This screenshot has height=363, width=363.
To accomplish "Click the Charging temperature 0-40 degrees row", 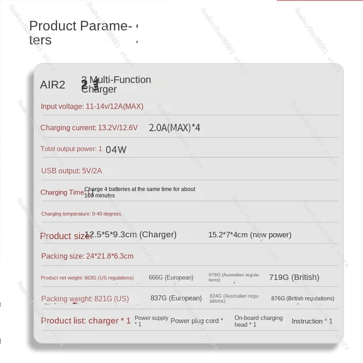I will pos(81,214).
